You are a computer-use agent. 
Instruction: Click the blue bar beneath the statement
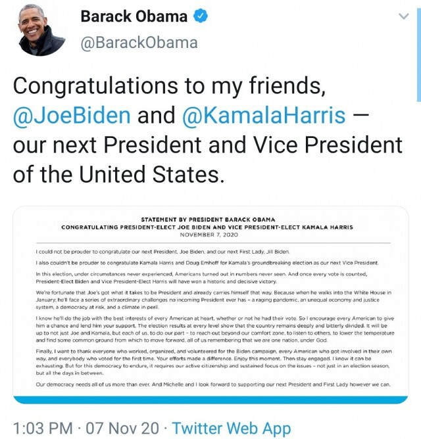(210, 400)
